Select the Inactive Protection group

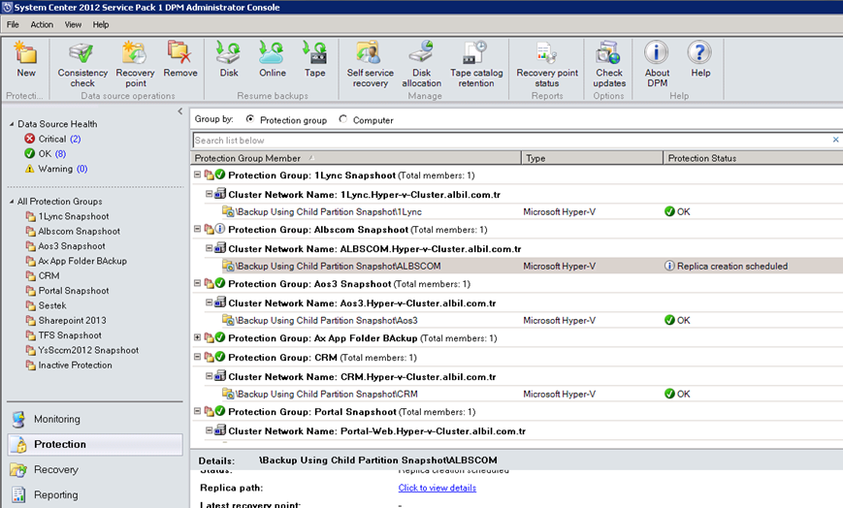coord(69,365)
